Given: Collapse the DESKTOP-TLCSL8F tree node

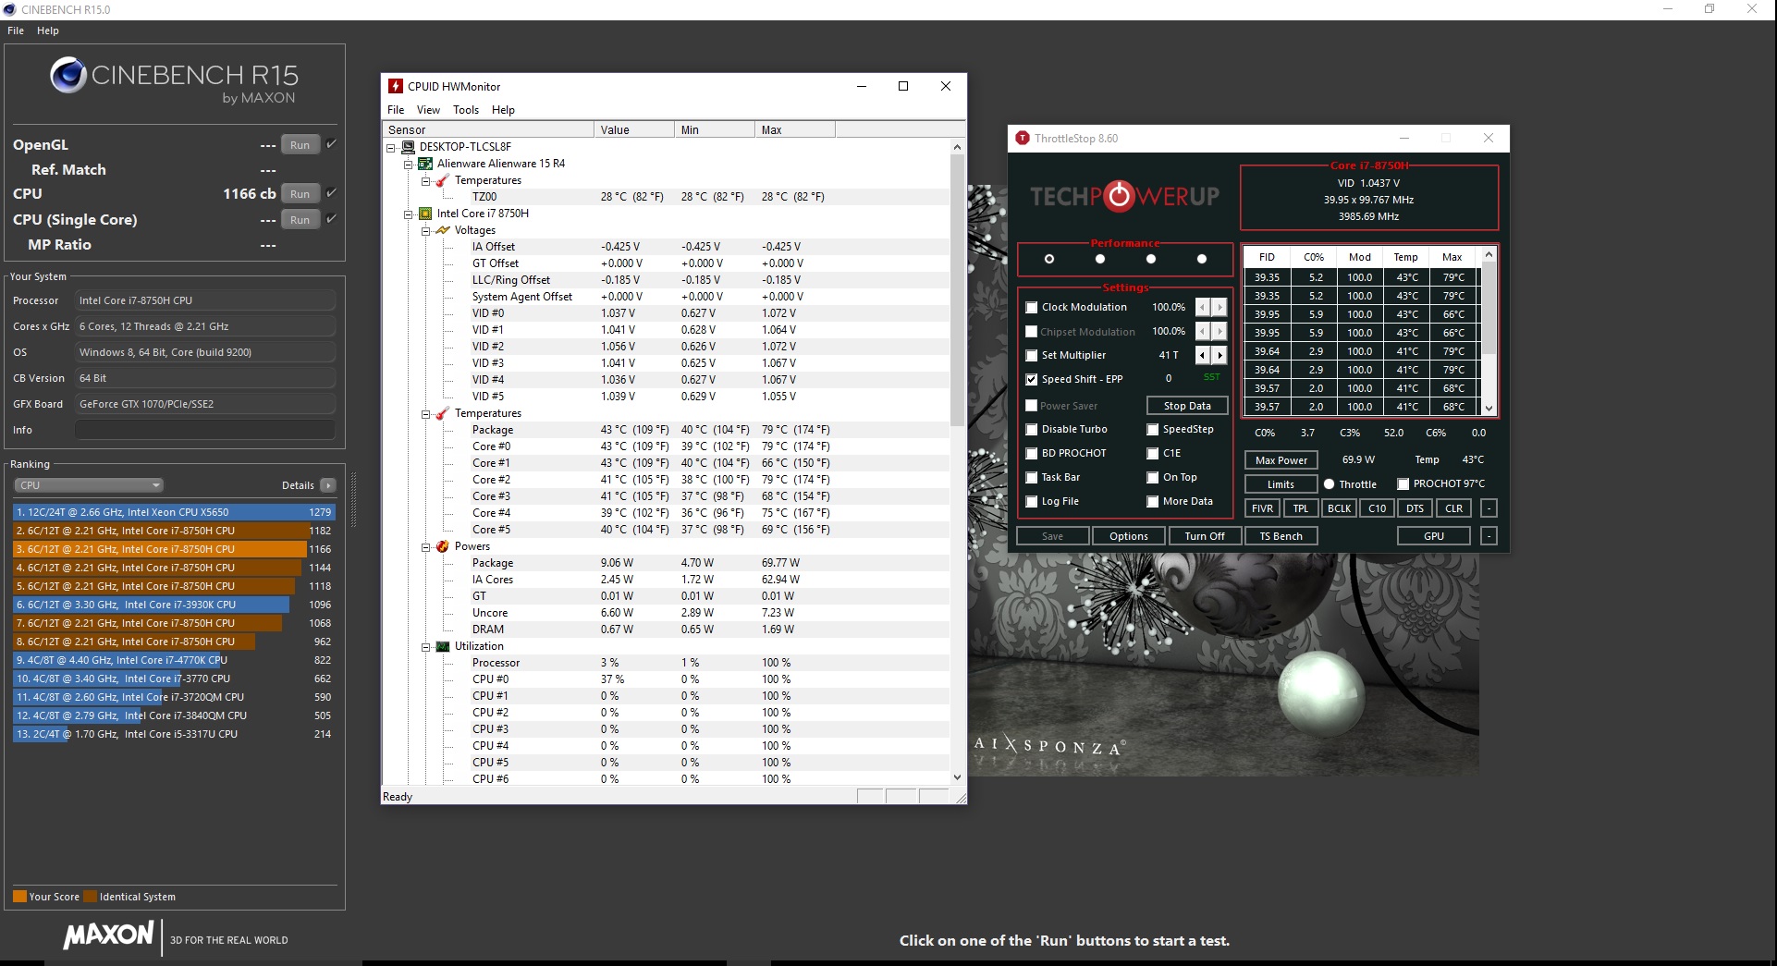Looking at the screenshot, I should [x=391, y=147].
